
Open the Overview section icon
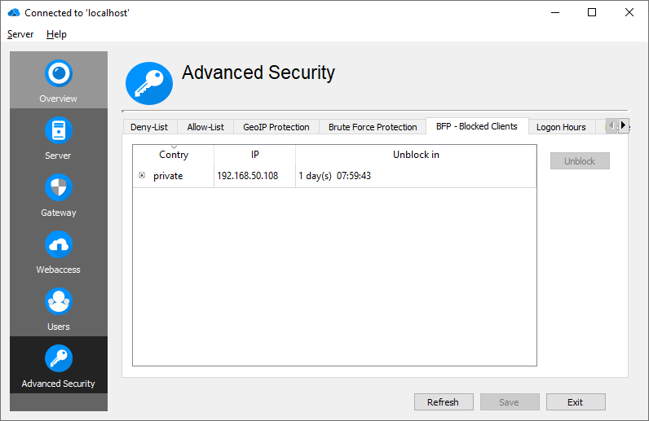click(x=59, y=73)
